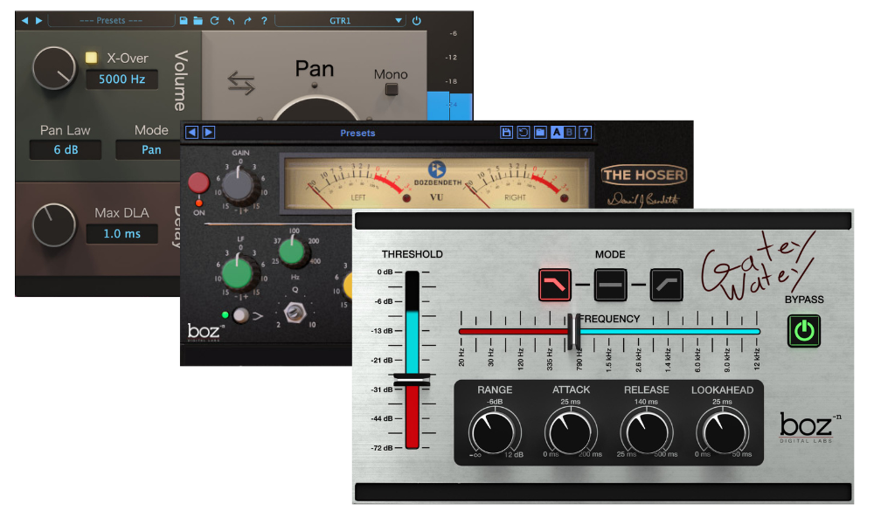This screenshot has width=874, height=524.
Task: Switch to the B preset slot on The Hoser
Action: (568, 132)
